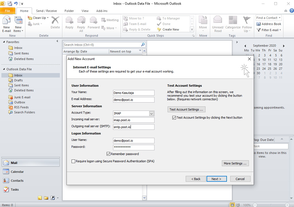Click the < Back button
Screen dimensions: 294x207
196,179
